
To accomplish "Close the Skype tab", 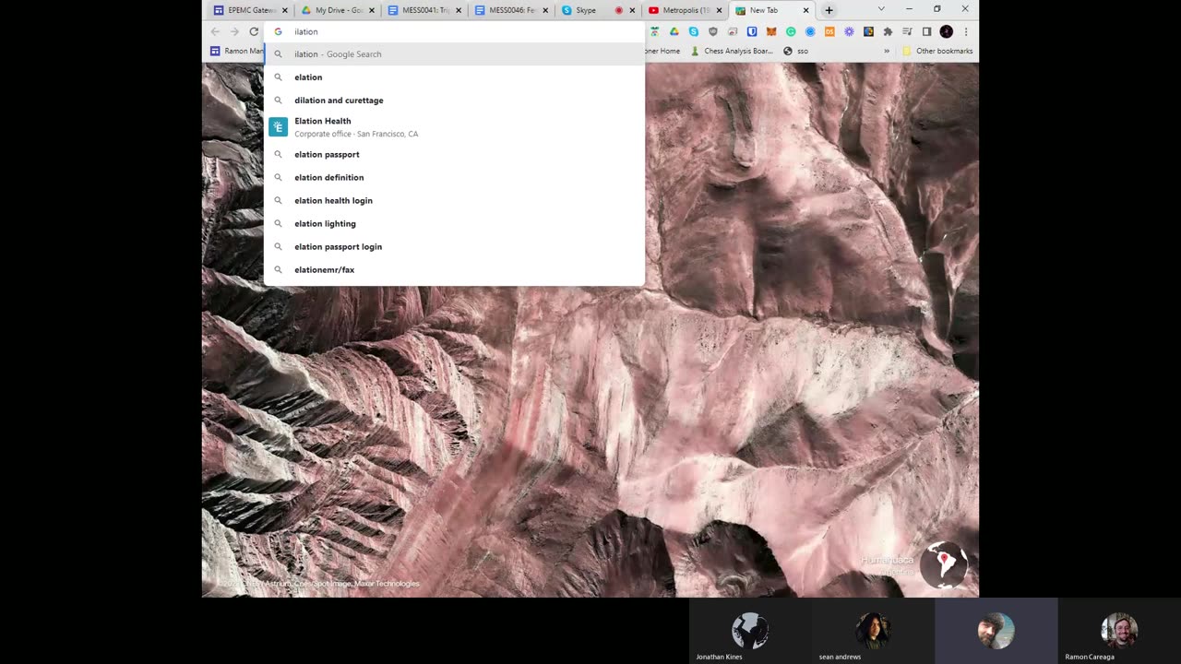I will click(632, 10).
